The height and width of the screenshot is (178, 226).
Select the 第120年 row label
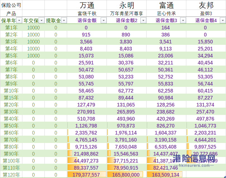[11, 175]
